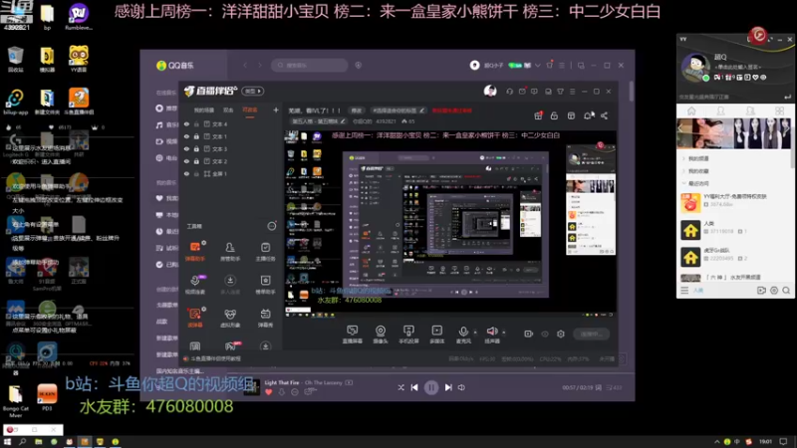Open the orange 迷你幕 tool icon
The width and height of the screenshot is (797, 448).
point(194,318)
